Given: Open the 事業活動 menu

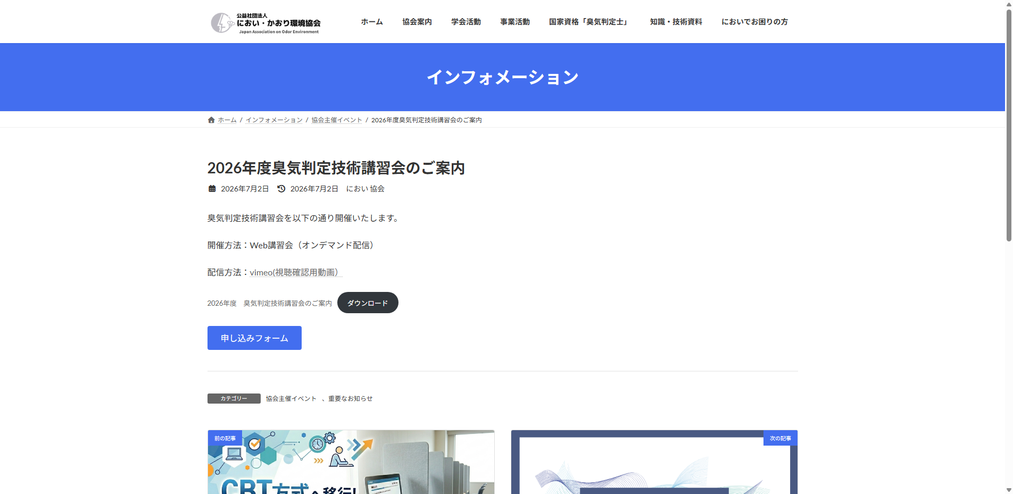Looking at the screenshot, I should 515,22.
